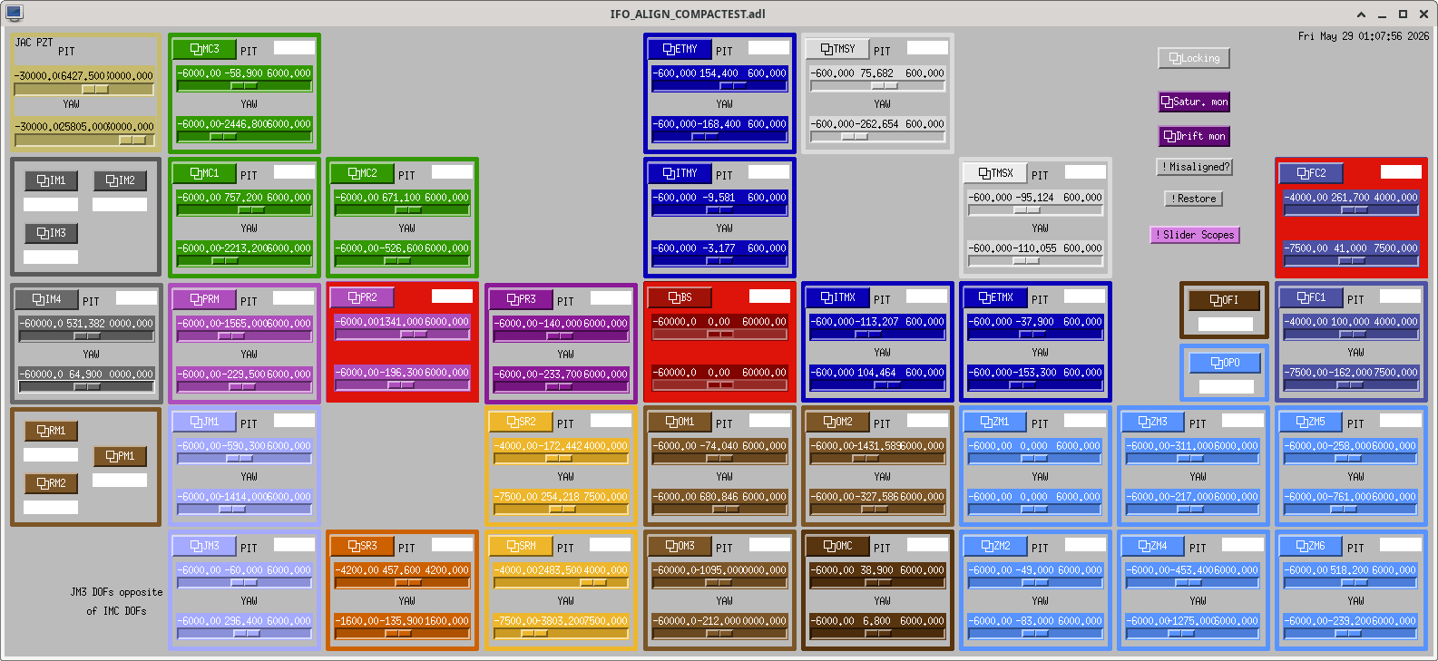Open the MC1 related display

(204, 173)
